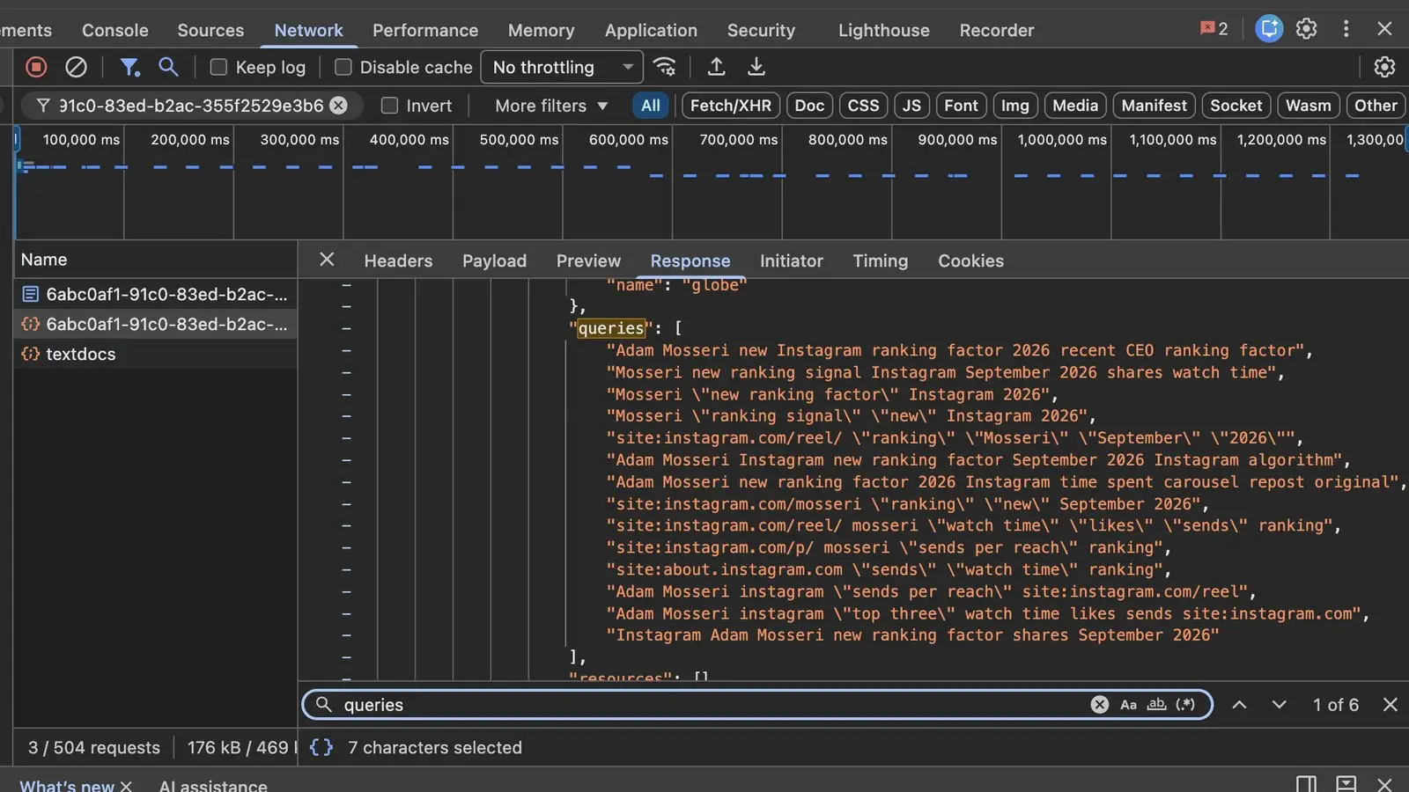Jump to next search match
The image size is (1409, 792).
[x=1280, y=705]
